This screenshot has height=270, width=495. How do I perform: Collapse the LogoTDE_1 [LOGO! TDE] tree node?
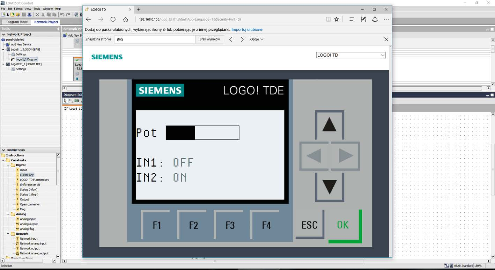pyautogui.click(x=3, y=64)
